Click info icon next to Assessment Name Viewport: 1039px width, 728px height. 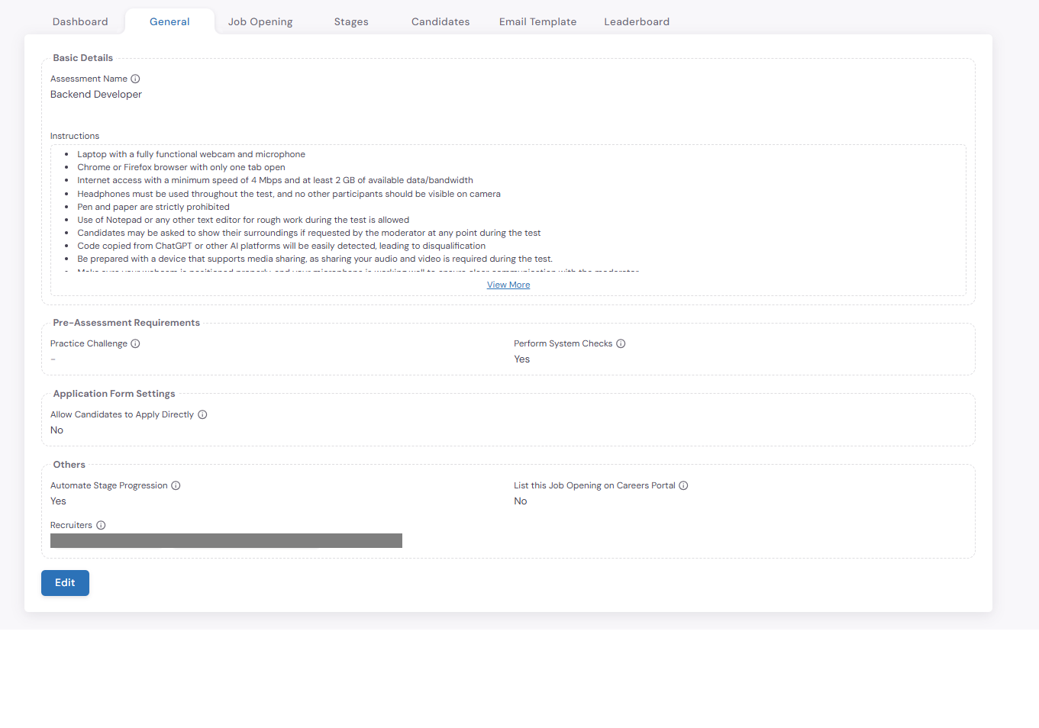[135, 79]
